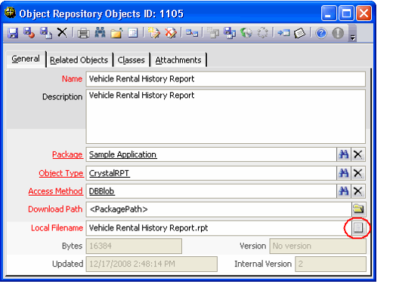Click the toolbar binoculars find icon
The image size is (399, 284).
point(100,32)
